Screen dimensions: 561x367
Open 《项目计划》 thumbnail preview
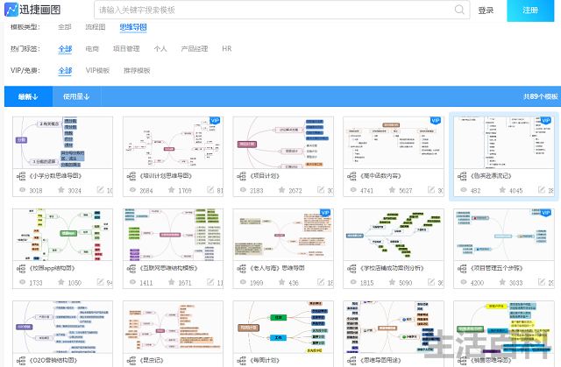pos(283,142)
